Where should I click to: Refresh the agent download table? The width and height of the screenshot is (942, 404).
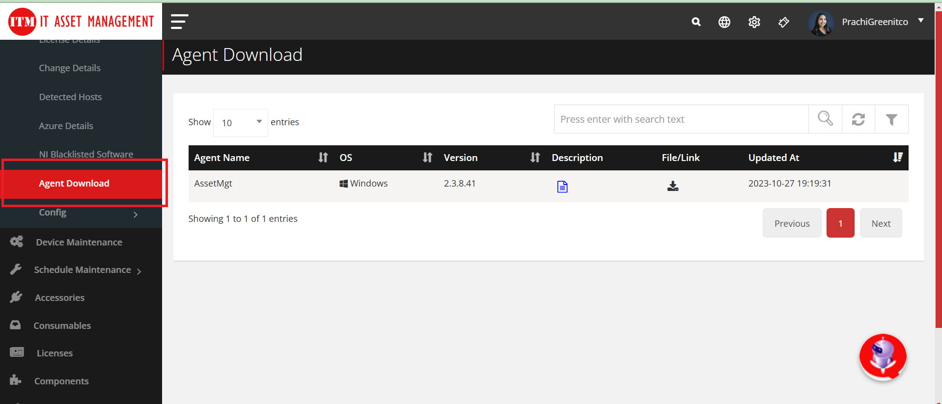[858, 119]
